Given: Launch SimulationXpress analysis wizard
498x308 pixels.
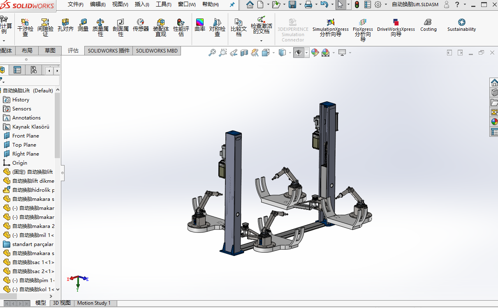Looking at the screenshot, I should tap(330, 27).
